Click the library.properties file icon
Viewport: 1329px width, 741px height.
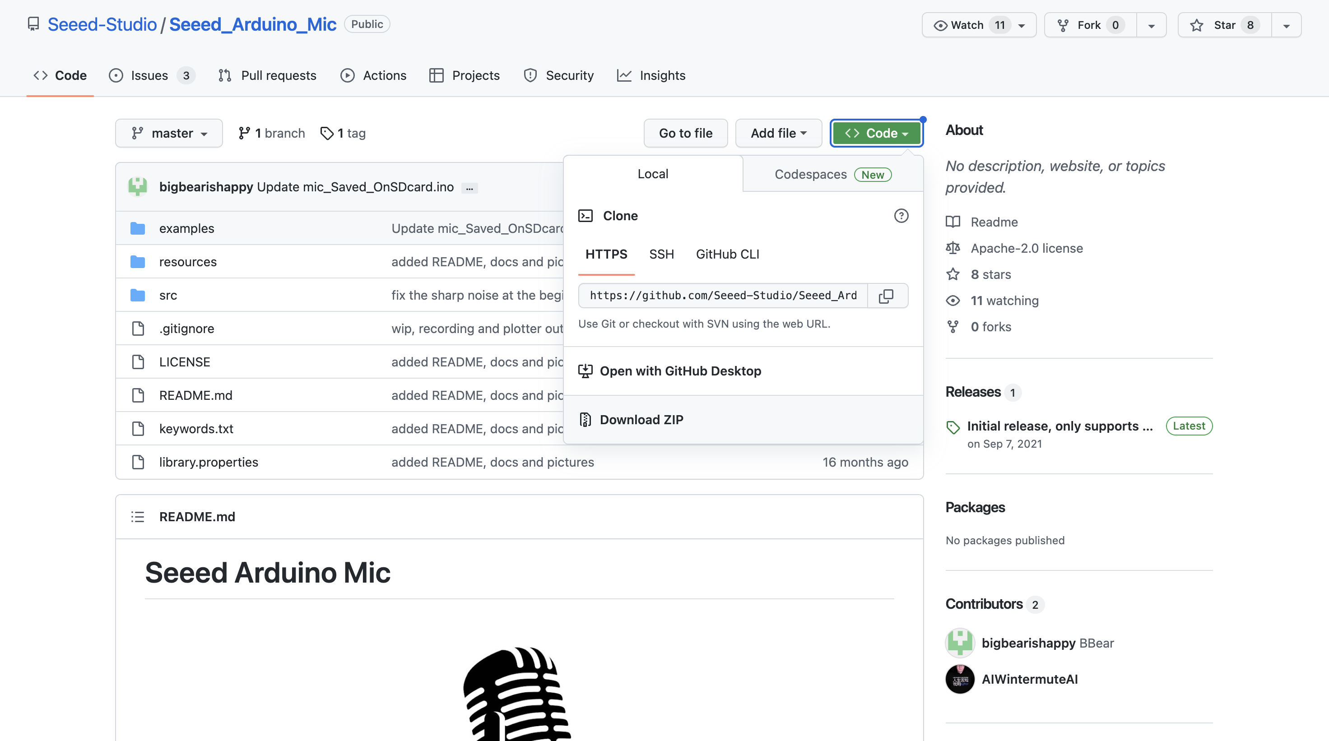coord(138,462)
